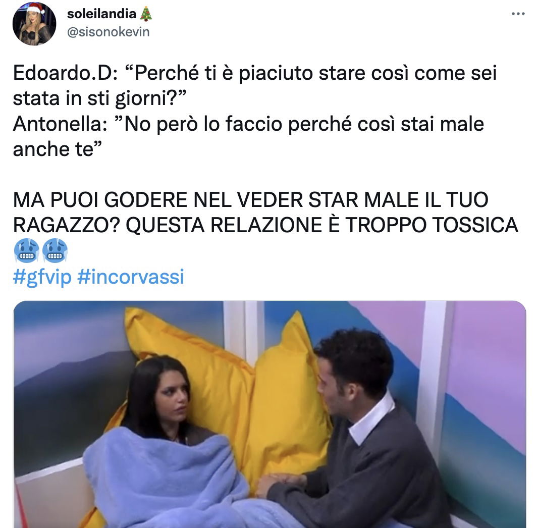Open the #incorvassi hashtag
The image size is (538, 528).
coord(131,277)
